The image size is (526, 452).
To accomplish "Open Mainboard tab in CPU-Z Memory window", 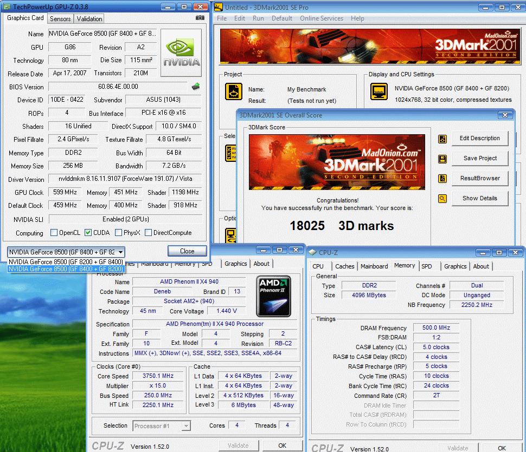I will click(374, 266).
